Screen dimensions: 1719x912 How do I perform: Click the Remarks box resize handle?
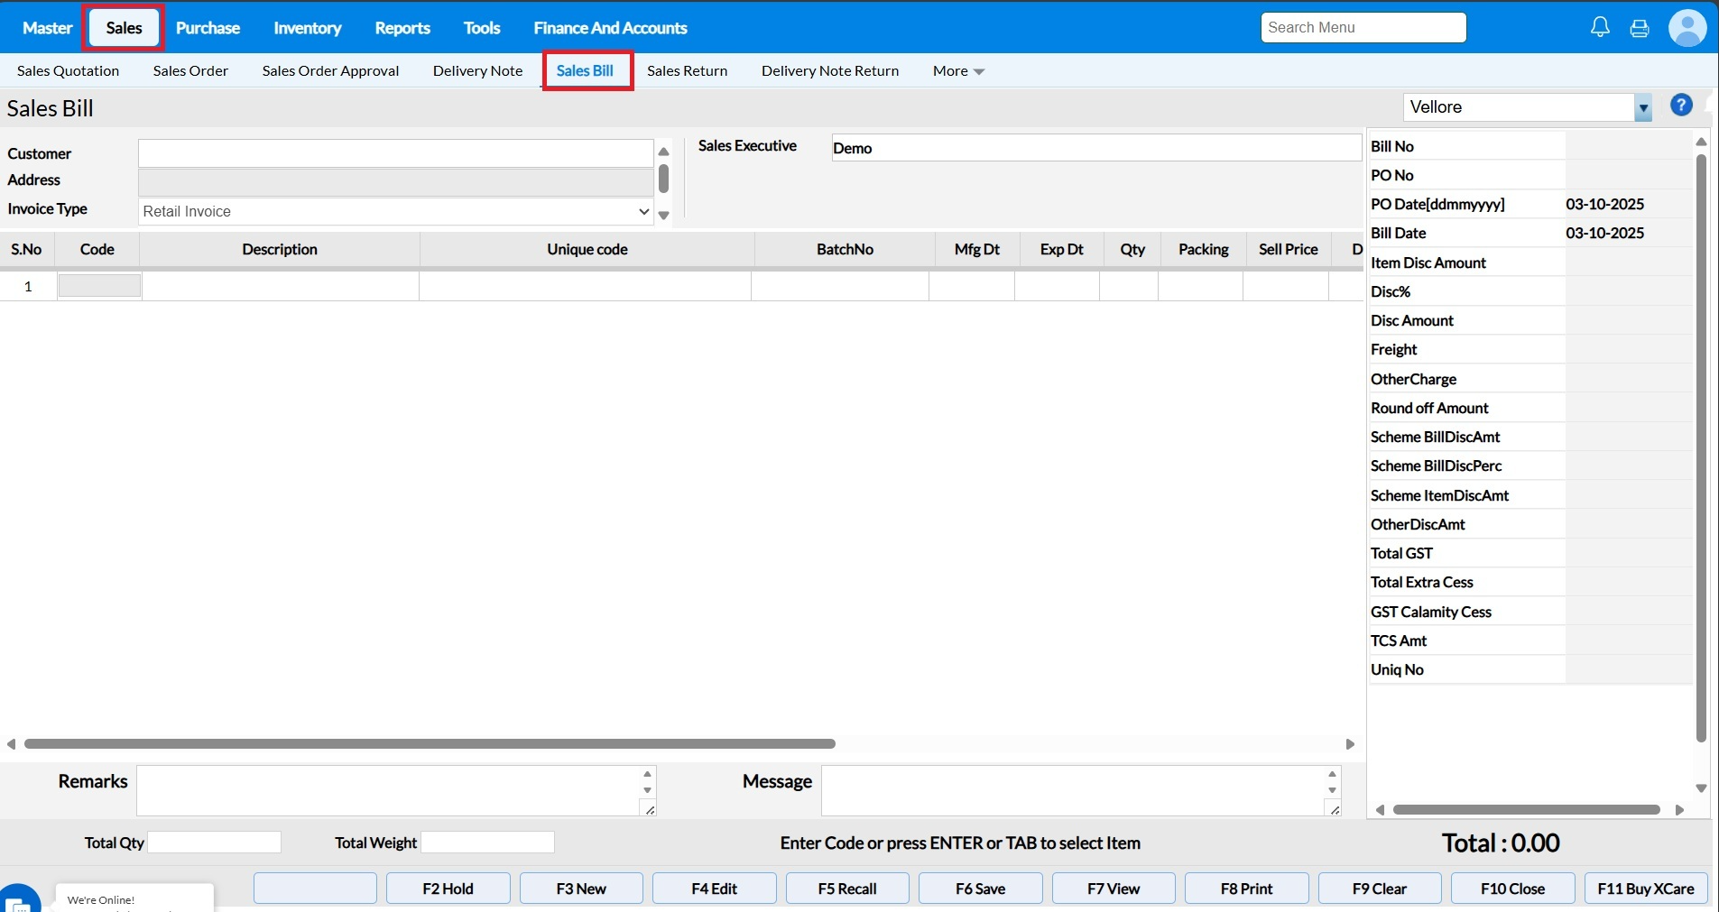[649, 809]
